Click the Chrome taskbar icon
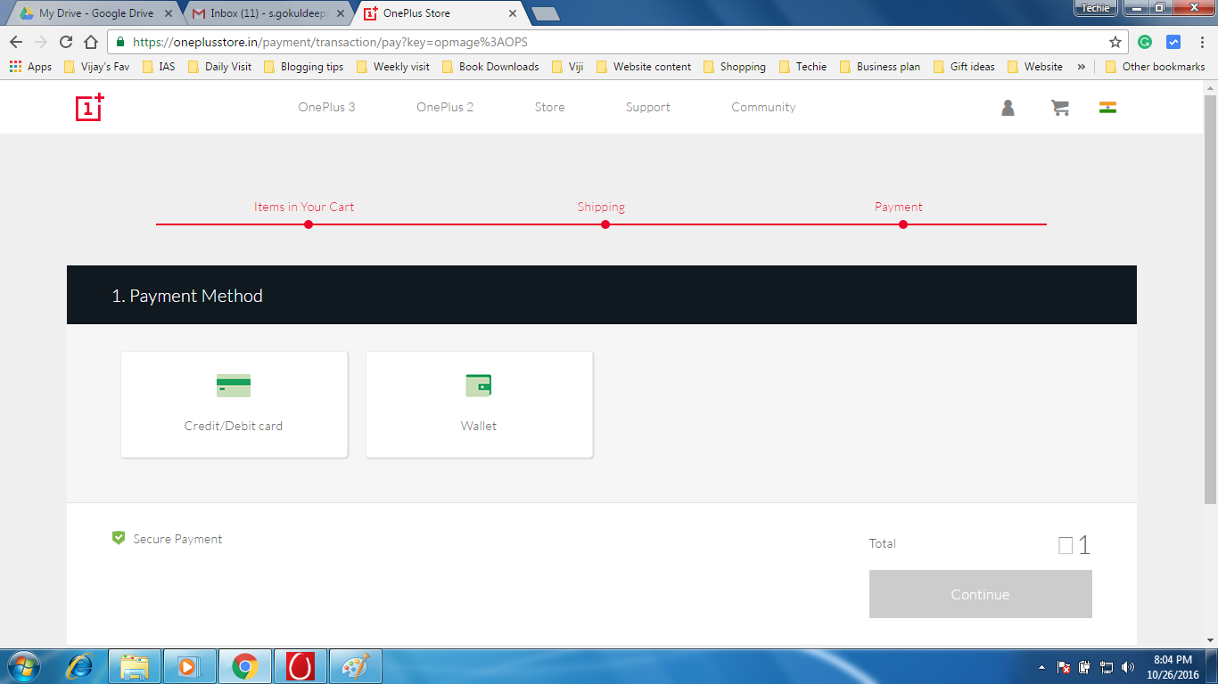This screenshot has width=1218, height=684. (x=244, y=666)
